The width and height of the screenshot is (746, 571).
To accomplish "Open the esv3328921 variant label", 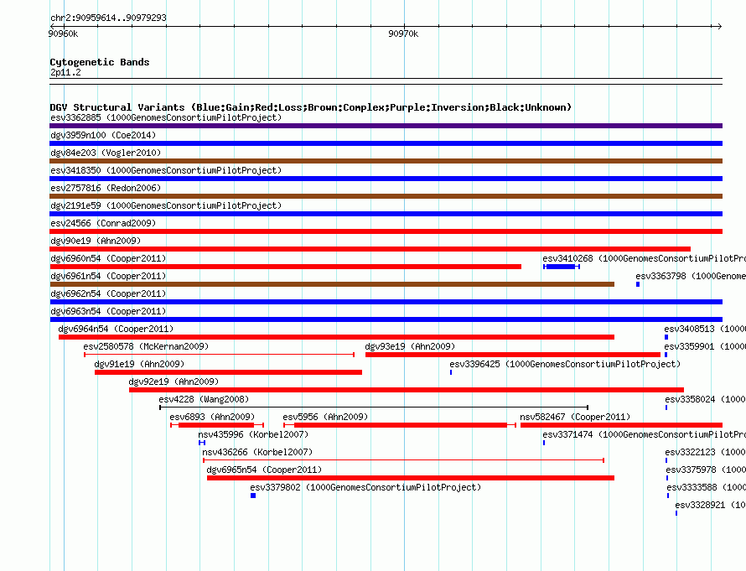I will coord(710,505).
